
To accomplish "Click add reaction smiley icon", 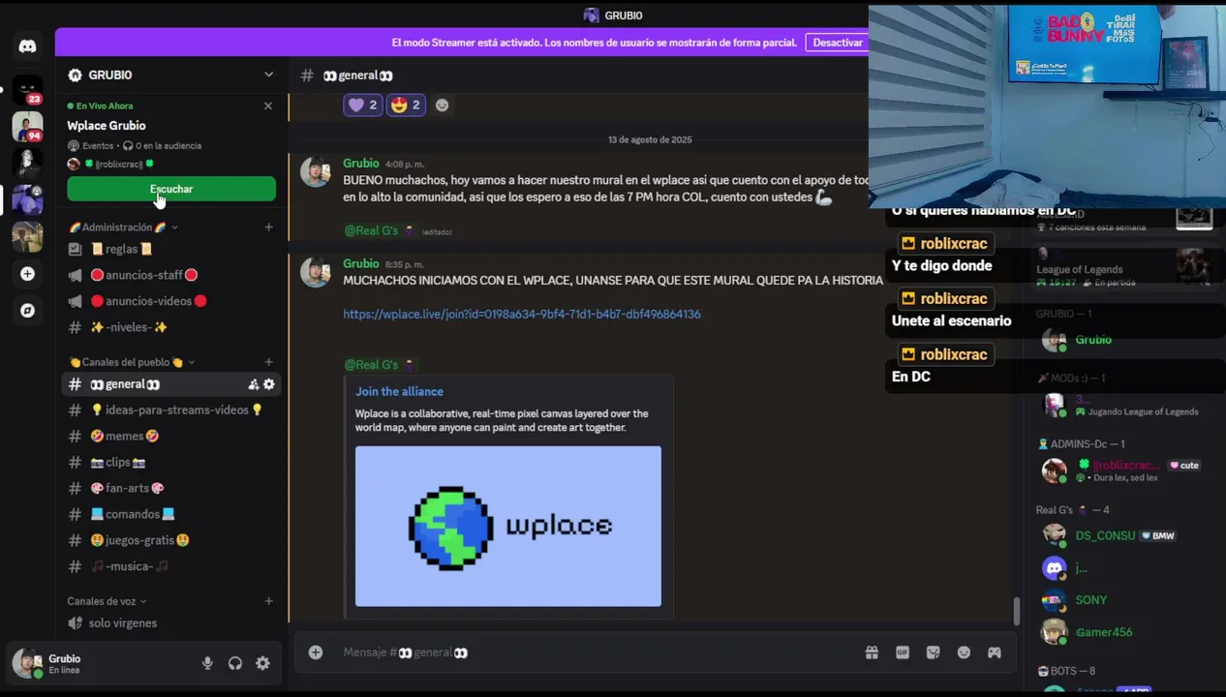I will coord(443,106).
